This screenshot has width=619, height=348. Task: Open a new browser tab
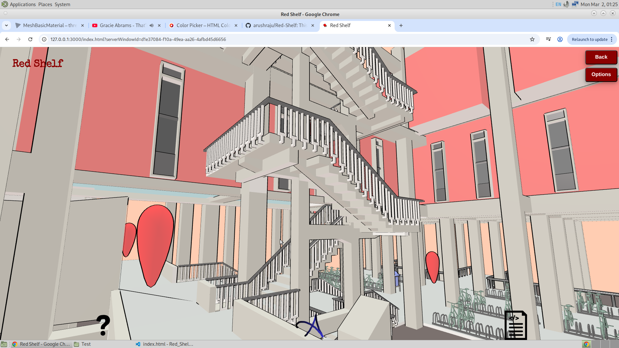click(401, 25)
